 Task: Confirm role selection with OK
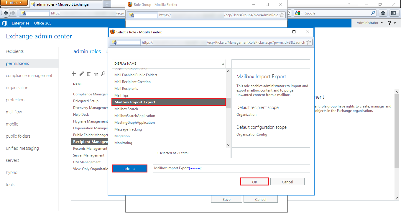tap(255, 182)
